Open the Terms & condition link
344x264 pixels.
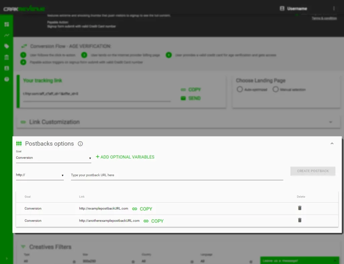[x=324, y=18]
